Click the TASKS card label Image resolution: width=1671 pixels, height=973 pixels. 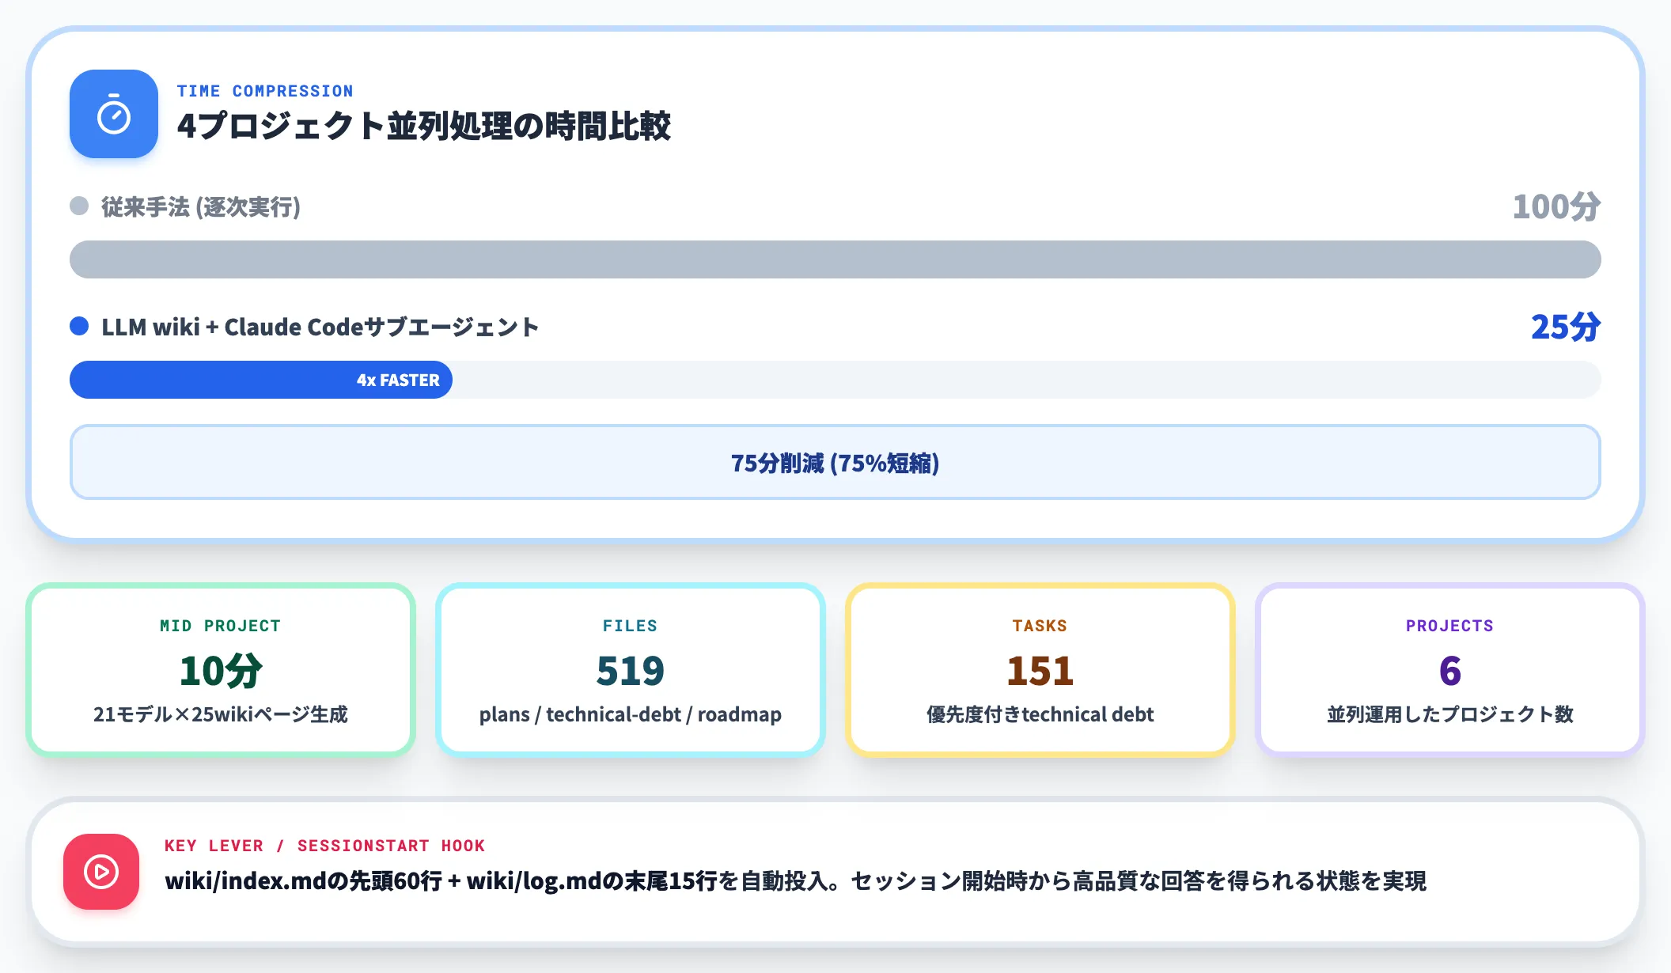[1040, 626]
